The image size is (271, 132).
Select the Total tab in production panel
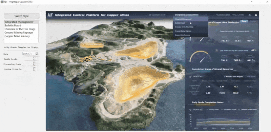pos(244,21)
